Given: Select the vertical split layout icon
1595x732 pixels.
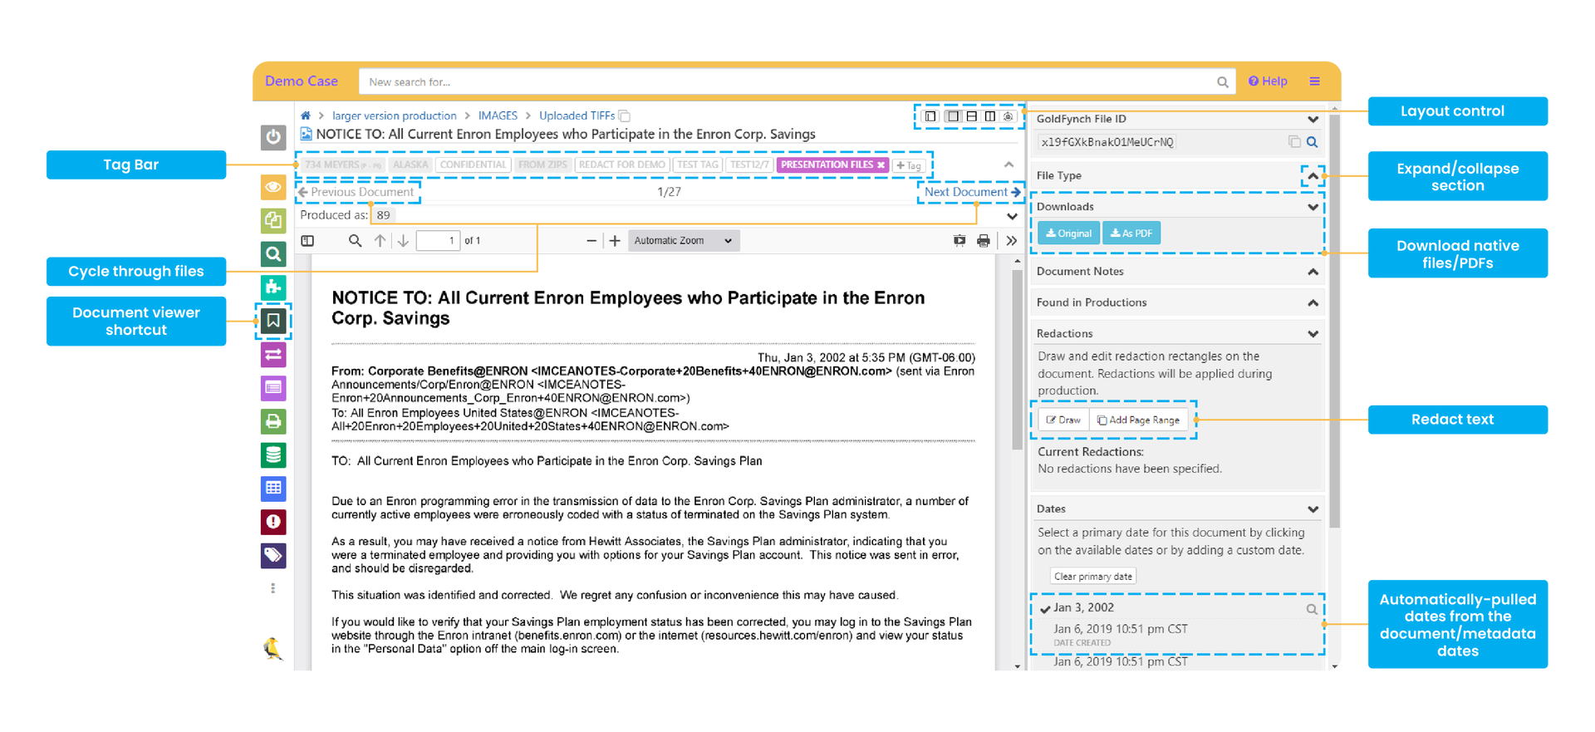Looking at the screenshot, I should pos(990,116).
